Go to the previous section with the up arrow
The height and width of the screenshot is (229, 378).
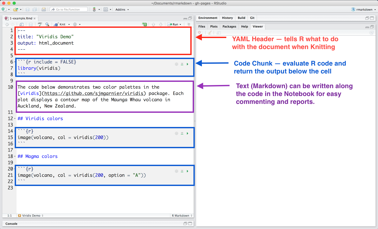153,24
